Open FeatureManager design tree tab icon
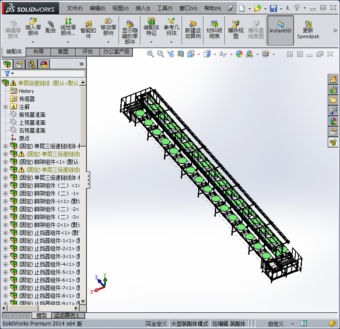This screenshot has width=340, height=329. point(7,64)
